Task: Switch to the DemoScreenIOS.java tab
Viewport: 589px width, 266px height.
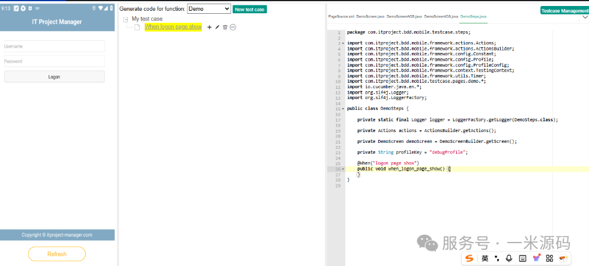Action: (441, 17)
